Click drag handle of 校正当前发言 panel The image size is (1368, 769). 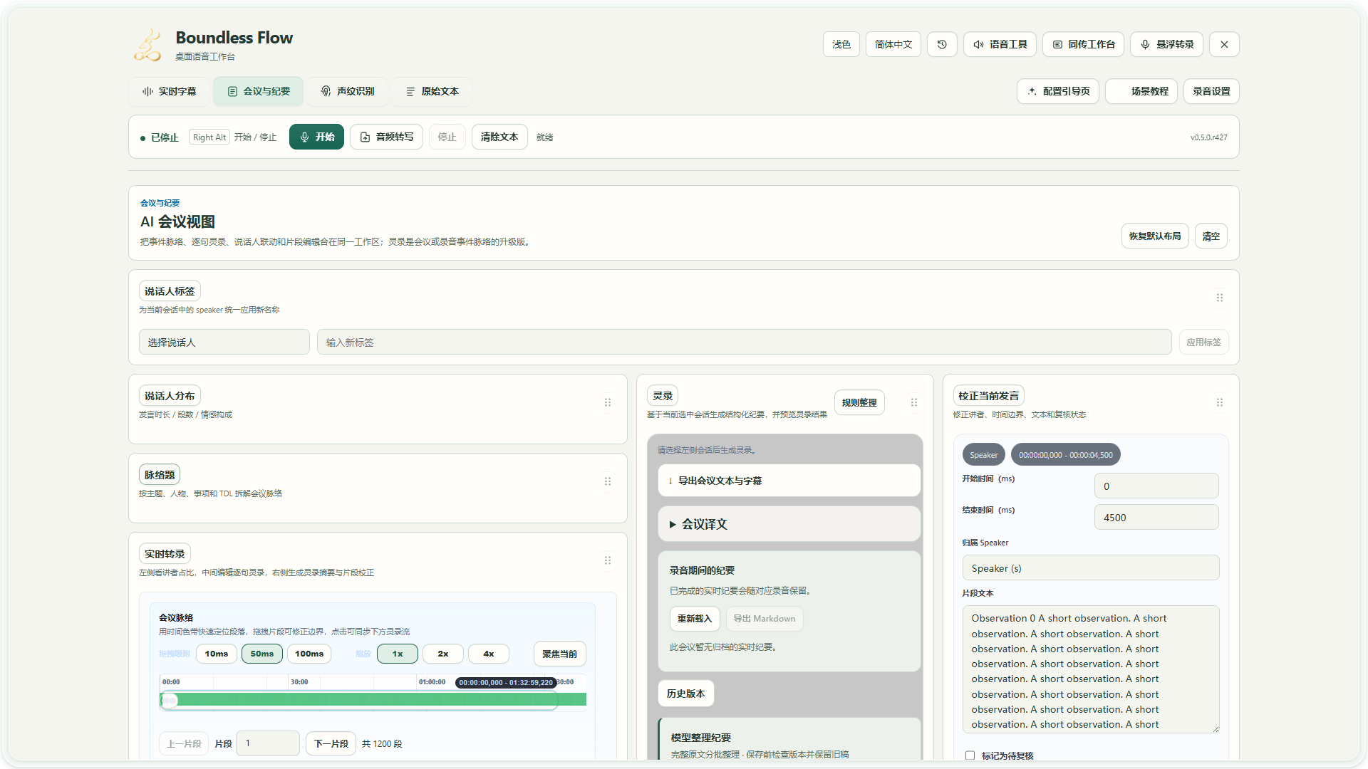1220,402
